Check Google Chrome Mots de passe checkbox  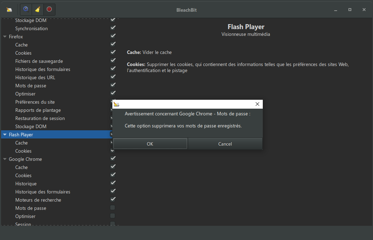tap(113, 208)
